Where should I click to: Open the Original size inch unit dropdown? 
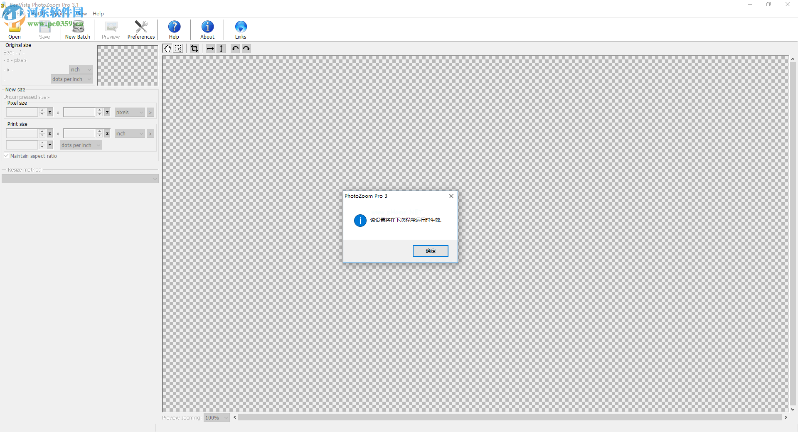81,69
